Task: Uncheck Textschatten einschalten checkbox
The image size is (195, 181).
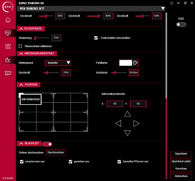Action: point(96,38)
